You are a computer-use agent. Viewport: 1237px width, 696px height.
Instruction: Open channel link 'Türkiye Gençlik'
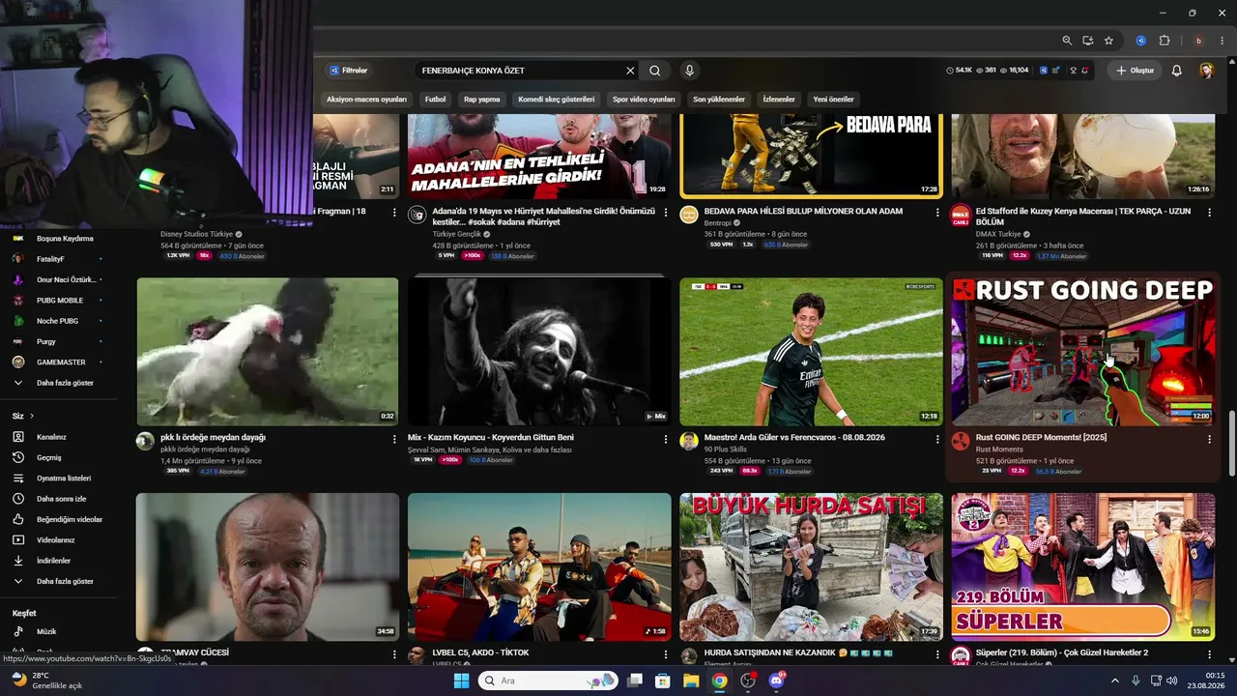[x=458, y=234]
